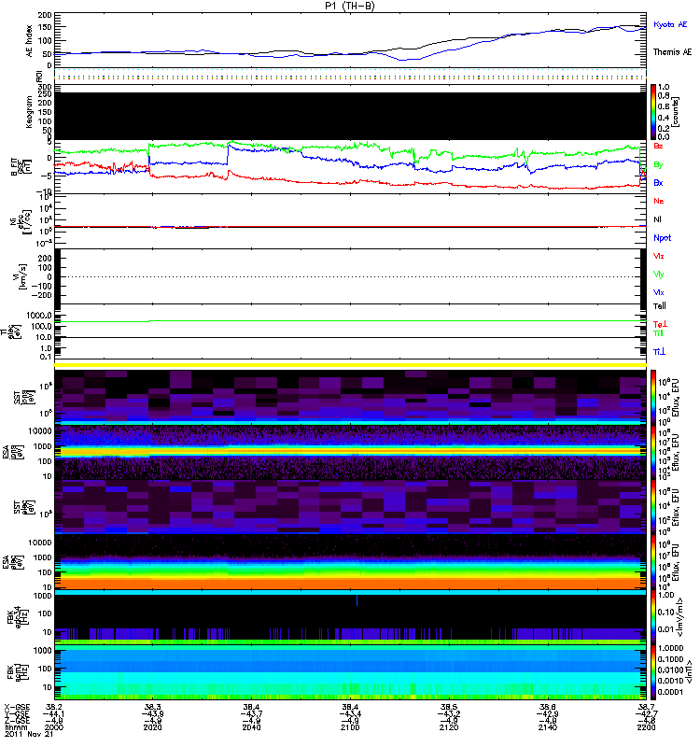The height and width of the screenshot is (747, 700).
Task: Click the X-GSE value "38.3"
Action: tap(153, 707)
